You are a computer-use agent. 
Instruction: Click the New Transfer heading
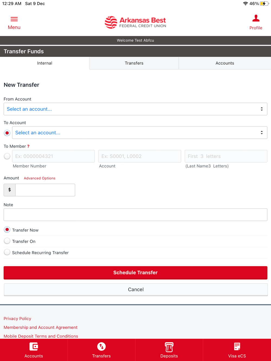[x=21, y=85]
